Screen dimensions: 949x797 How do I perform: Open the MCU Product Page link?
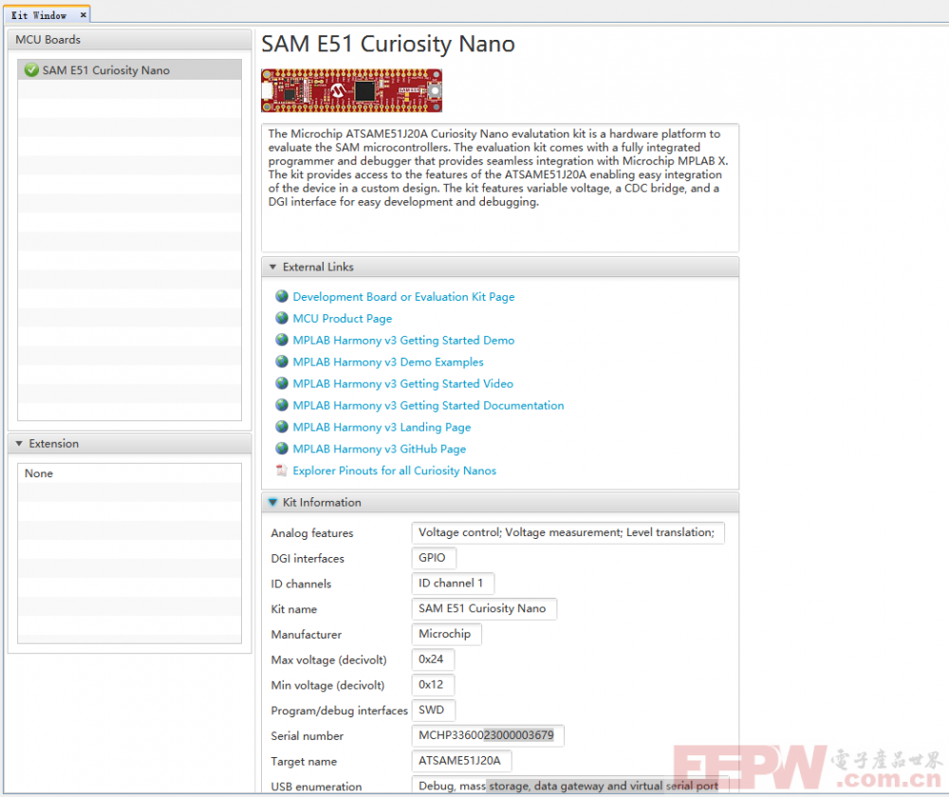(x=343, y=318)
